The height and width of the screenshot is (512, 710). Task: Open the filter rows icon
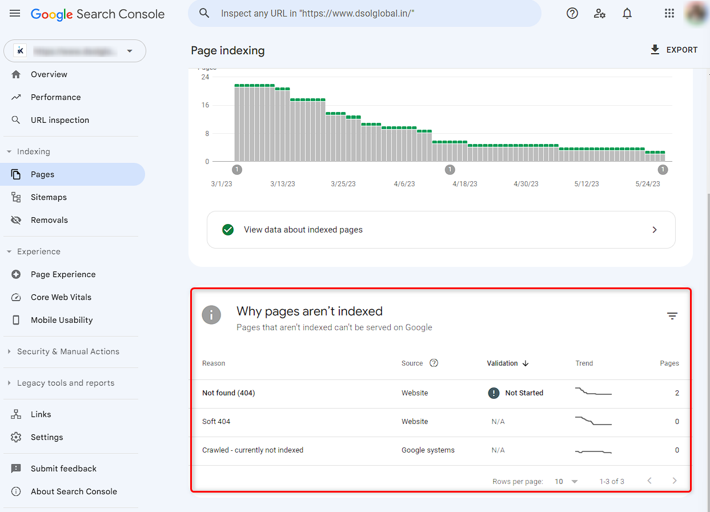(x=672, y=316)
